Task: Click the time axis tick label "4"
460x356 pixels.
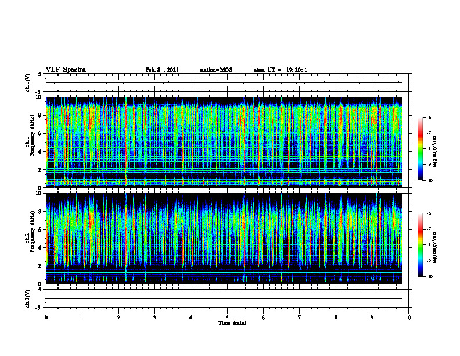Action: point(191,318)
